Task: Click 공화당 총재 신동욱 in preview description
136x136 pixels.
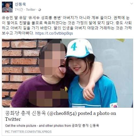Action: pos(85,125)
